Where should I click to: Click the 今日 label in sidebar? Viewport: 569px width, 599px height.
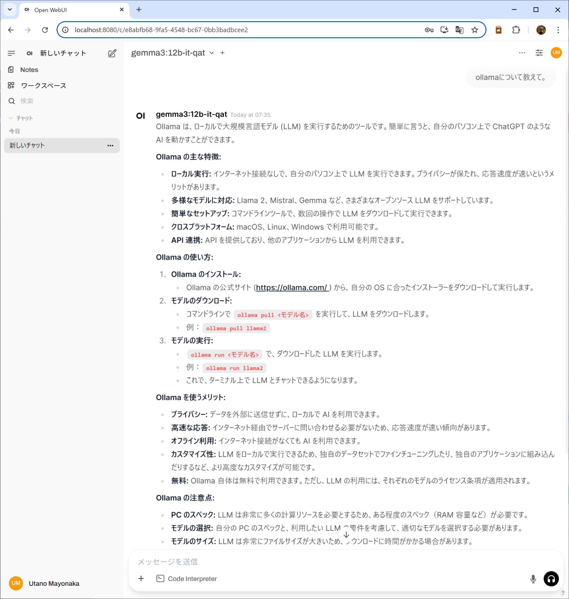pos(15,131)
